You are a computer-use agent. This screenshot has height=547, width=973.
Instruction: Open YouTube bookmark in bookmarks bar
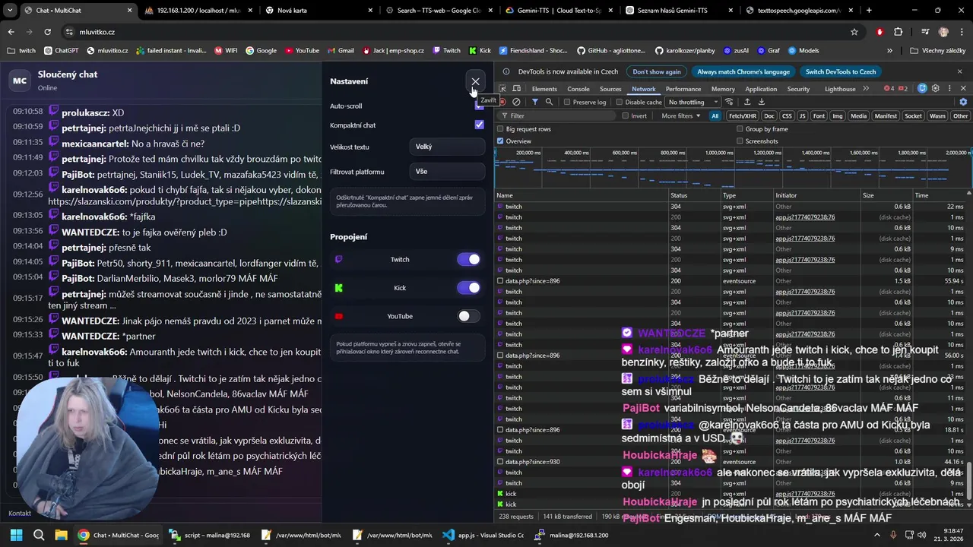click(302, 51)
